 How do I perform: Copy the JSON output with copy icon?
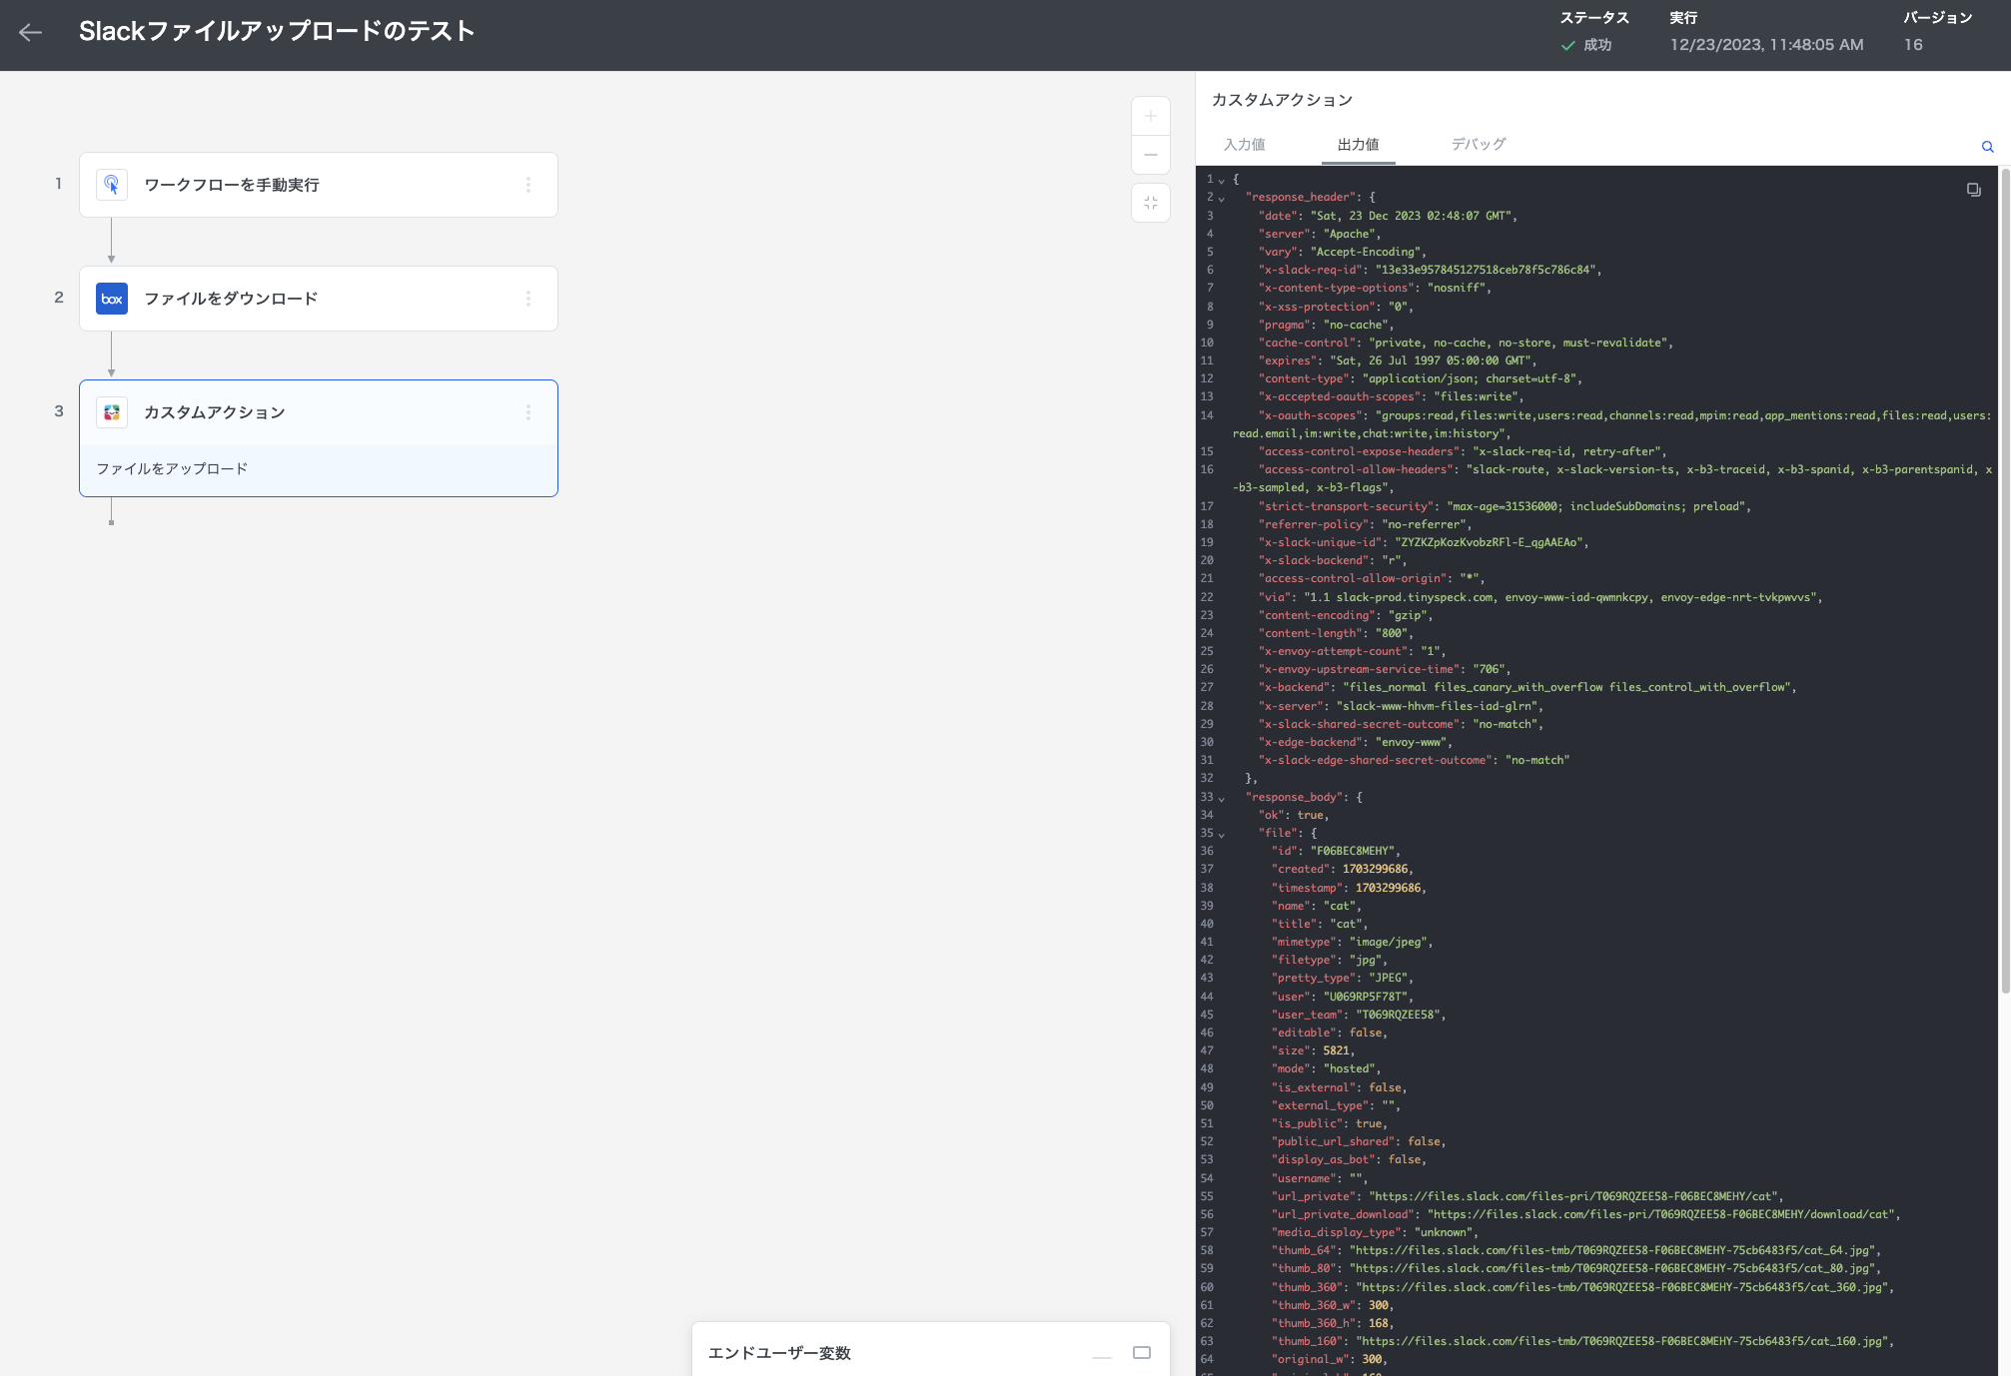pos(1973,190)
